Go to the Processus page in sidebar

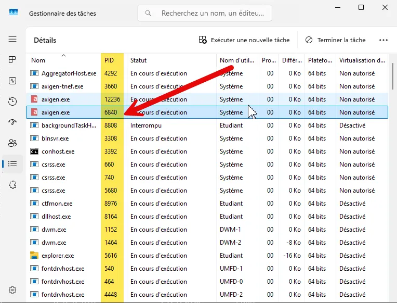(12, 60)
